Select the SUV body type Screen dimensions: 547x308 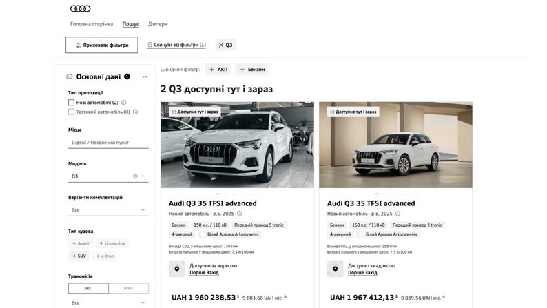click(x=79, y=256)
